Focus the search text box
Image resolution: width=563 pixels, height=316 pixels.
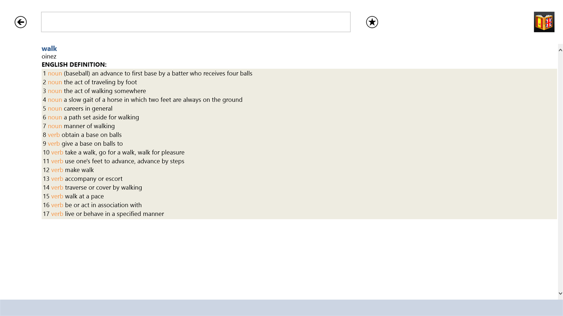point(195,22)
